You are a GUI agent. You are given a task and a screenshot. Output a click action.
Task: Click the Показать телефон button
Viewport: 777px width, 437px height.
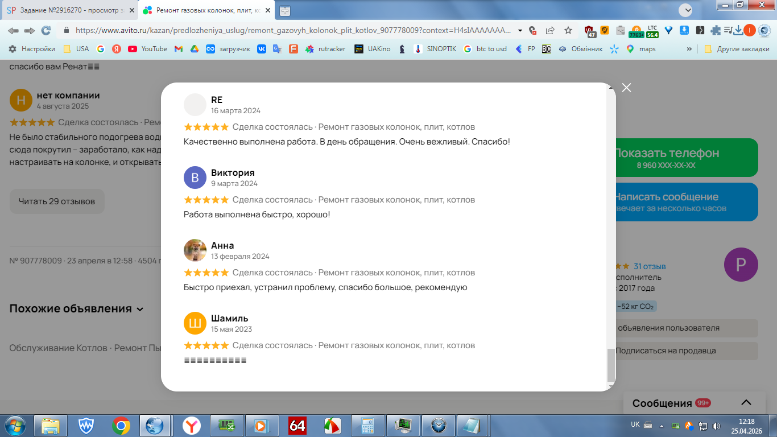(x=687, y=158)
